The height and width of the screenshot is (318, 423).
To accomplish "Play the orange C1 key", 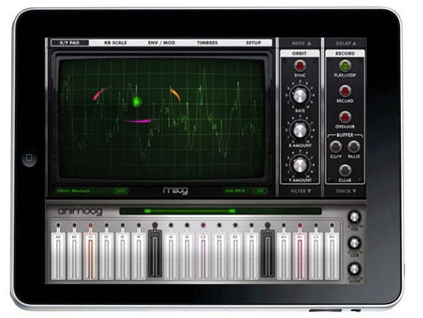I will (90, 255).
